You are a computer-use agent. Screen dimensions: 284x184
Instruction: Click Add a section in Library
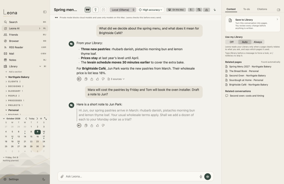click(14, 72)
